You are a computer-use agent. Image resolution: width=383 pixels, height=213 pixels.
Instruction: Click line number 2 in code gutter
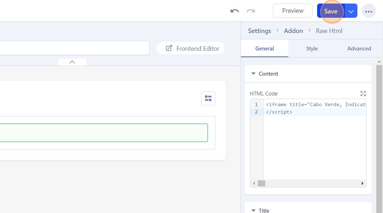[256, 112]
